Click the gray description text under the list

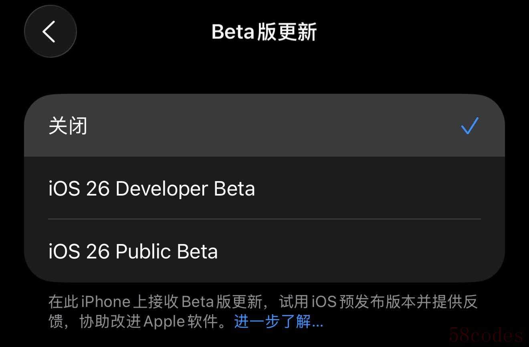[x=263, y=311]
